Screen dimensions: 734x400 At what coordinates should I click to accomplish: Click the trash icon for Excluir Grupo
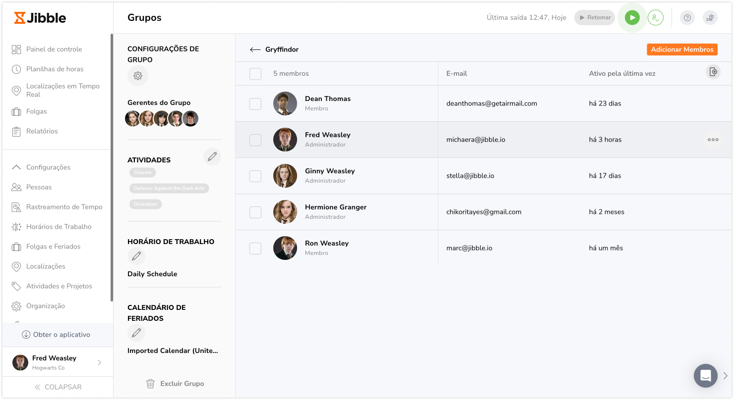(150, 384)
